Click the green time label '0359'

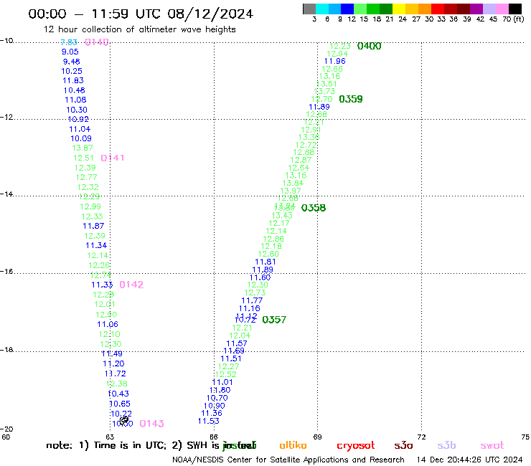[x=351, y=99]
